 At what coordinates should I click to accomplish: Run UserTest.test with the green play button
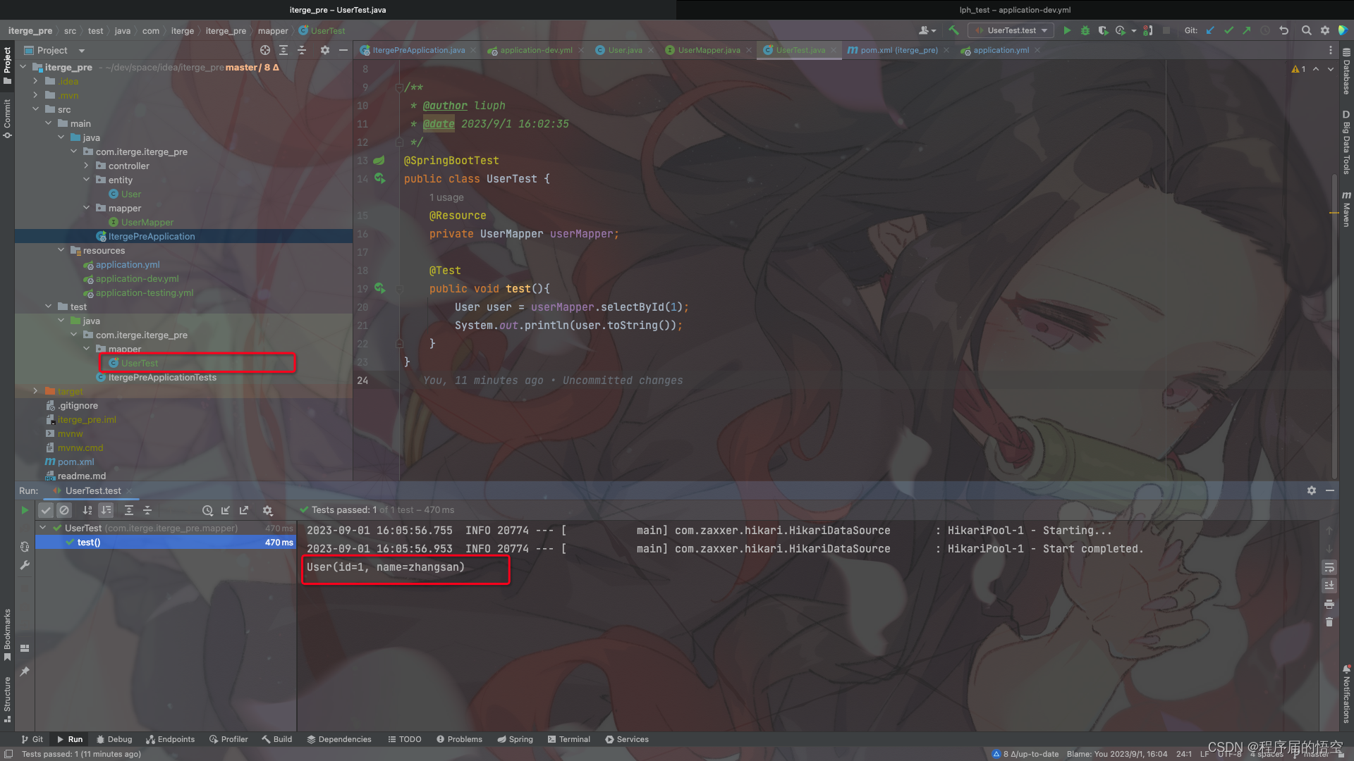pos(1067,30)
